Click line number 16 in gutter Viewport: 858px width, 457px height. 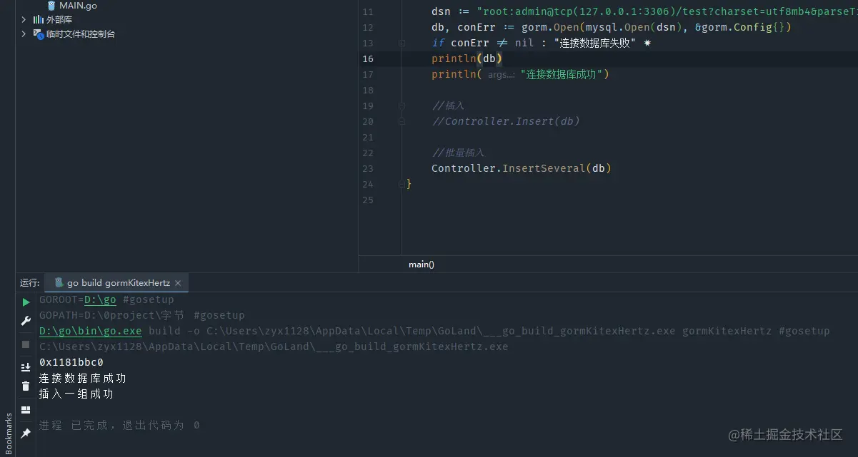367,58
